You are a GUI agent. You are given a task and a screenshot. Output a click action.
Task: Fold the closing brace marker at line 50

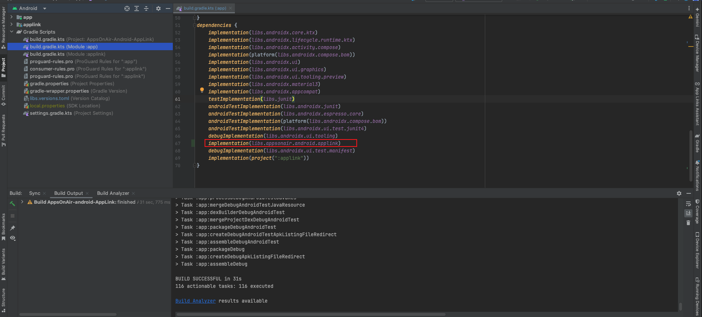[x=195, y=18]
